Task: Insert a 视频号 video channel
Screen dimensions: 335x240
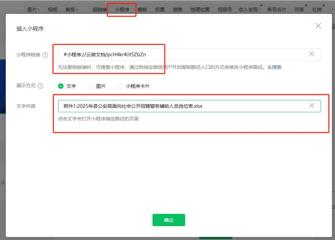Action: coord(224,9)
